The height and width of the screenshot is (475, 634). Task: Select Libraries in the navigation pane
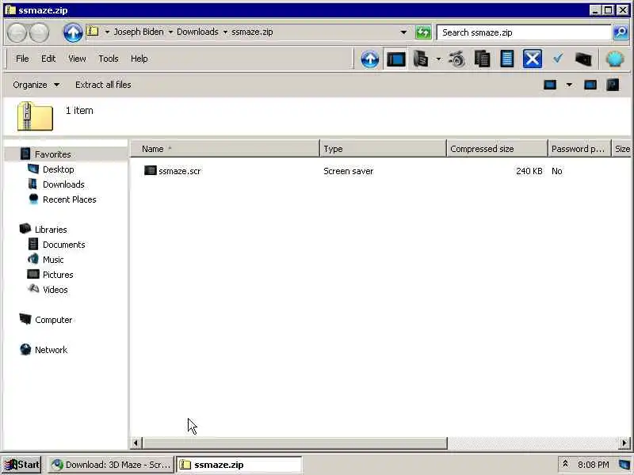51,230
